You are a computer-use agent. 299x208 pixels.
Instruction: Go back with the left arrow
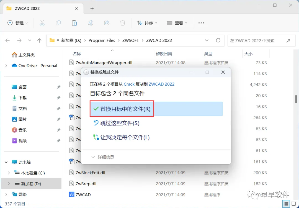pyautogui.click(x=8, y=40)
